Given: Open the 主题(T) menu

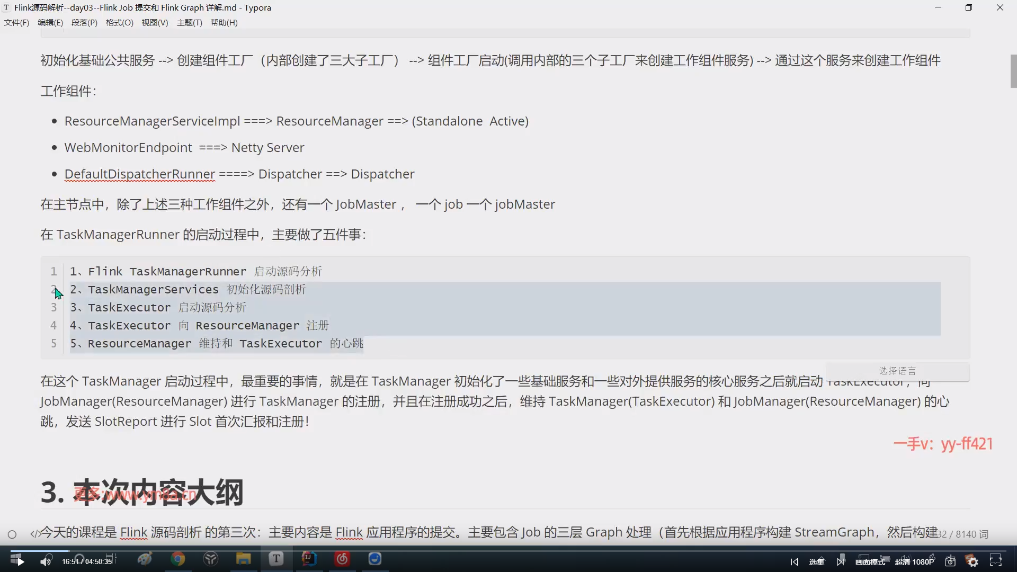Looking at the screenshot, I should [189, 23].
